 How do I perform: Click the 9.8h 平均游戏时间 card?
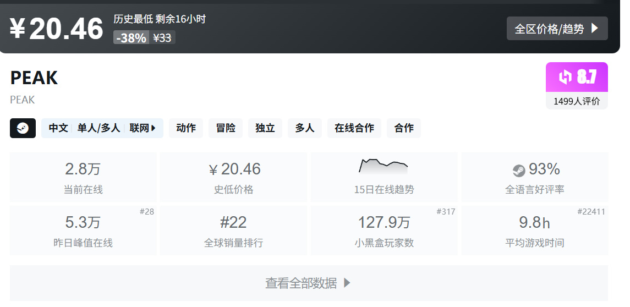pyautogui.click(x=534, y=231)
